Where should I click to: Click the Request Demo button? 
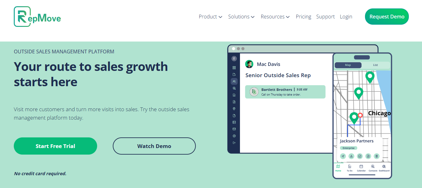pos(387,17)
